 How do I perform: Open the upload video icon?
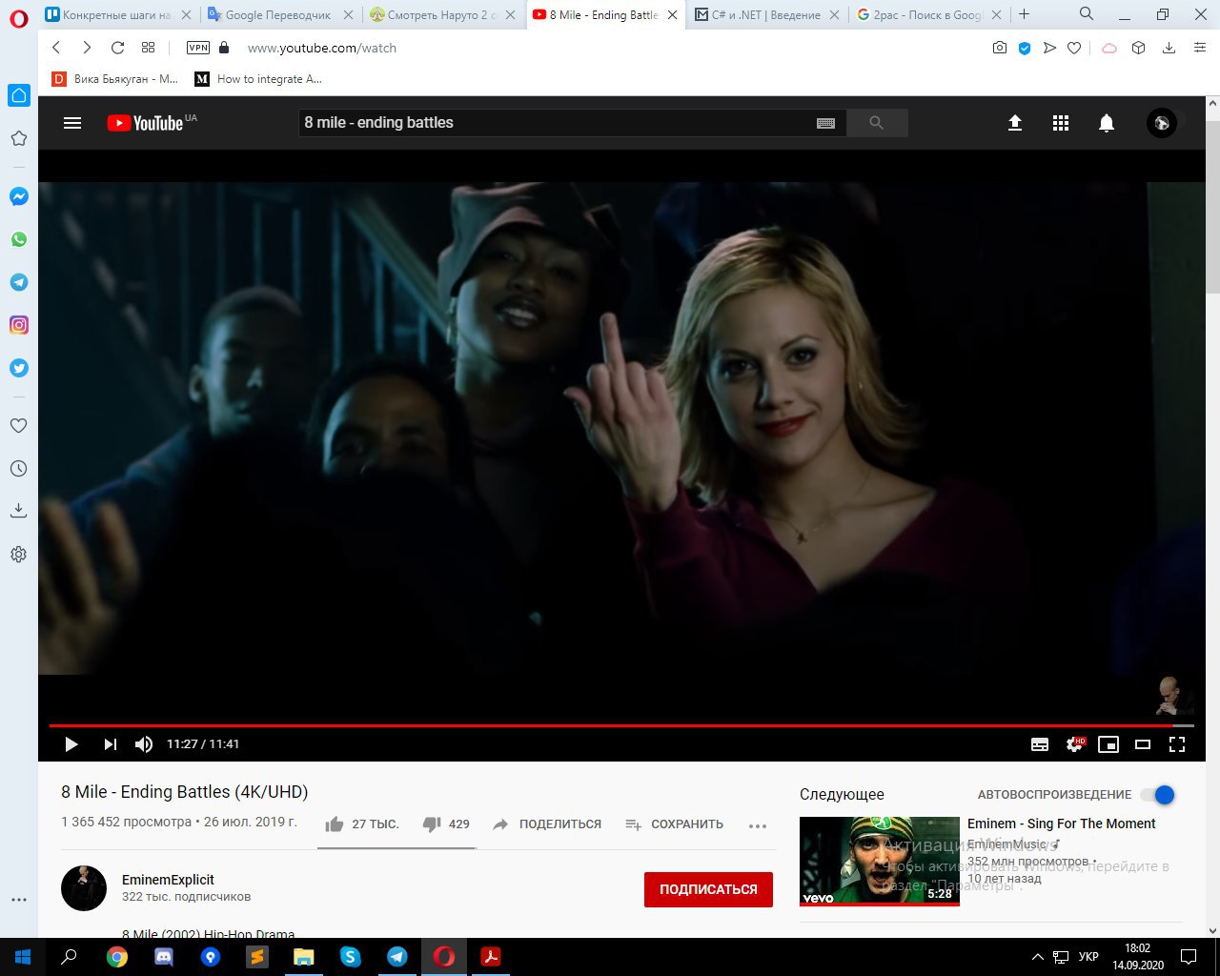pyautogui.click(x=1015, y=123)
